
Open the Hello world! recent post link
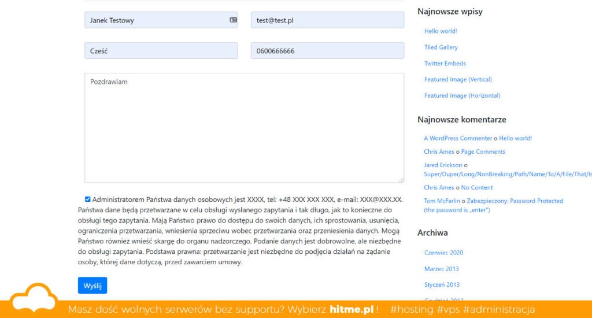pos(441,31)
